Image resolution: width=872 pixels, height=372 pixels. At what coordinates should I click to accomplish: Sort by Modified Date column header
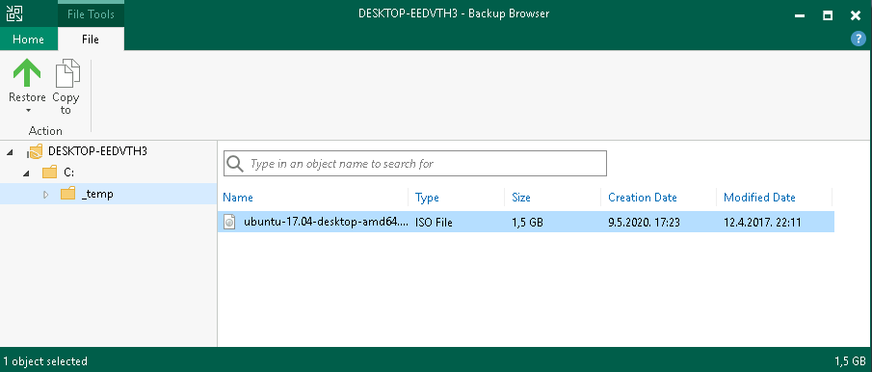pos(759,198)
